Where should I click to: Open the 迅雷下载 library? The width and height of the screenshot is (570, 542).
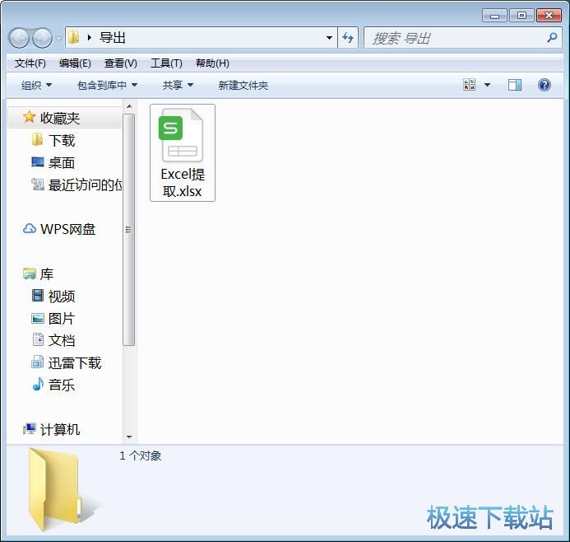click(x=75, y=363)
